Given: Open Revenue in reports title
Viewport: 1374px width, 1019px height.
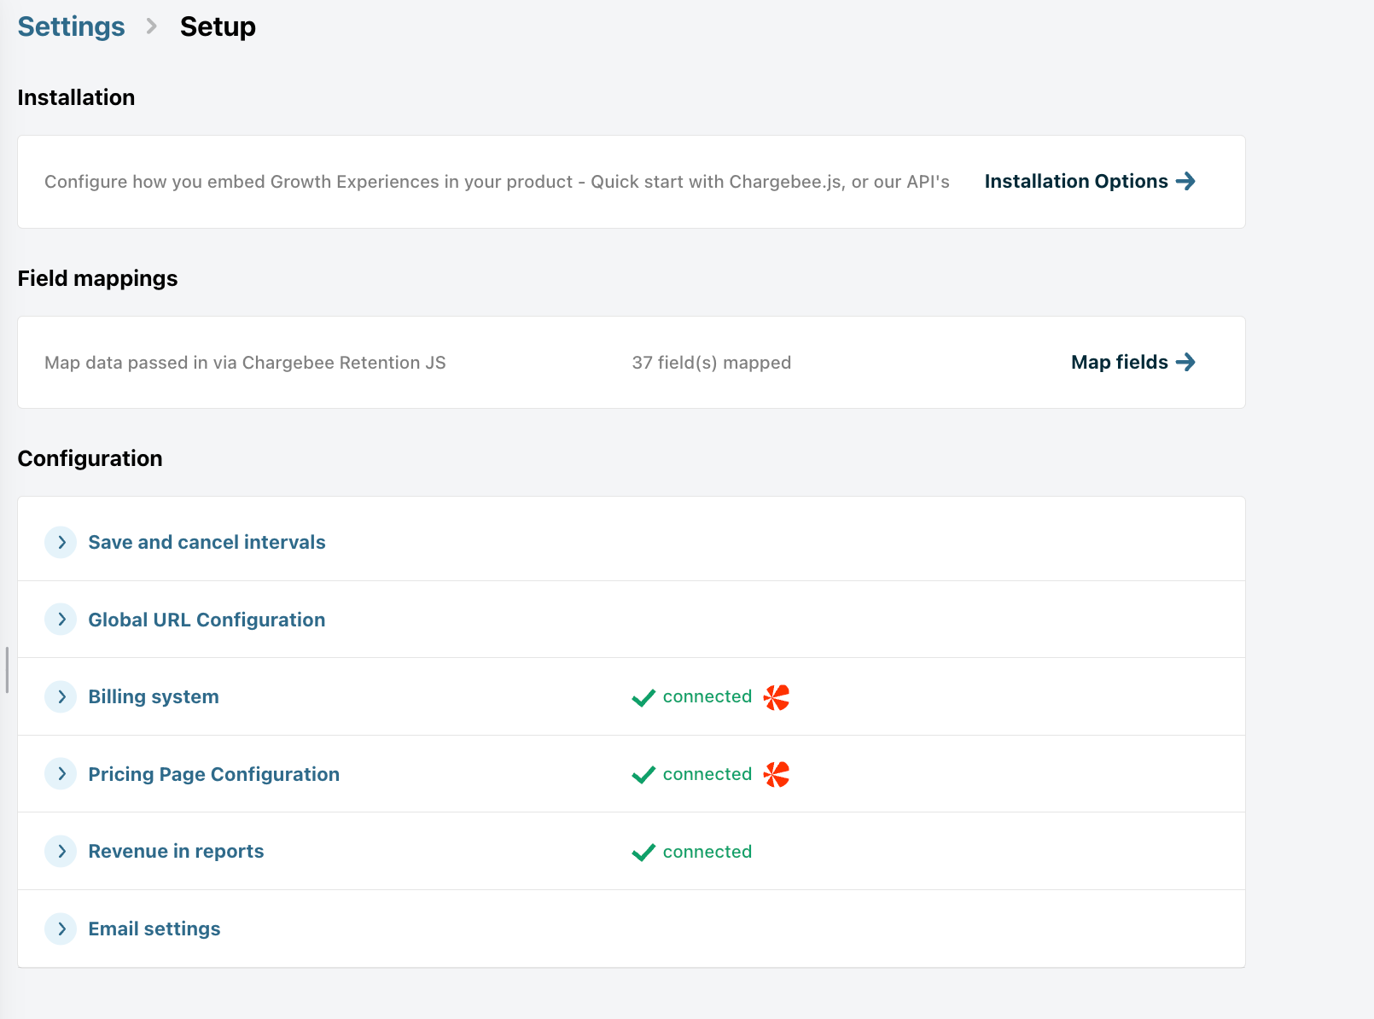Looking at the screenshot, I should pyautogui.click(x=176, y=851).
